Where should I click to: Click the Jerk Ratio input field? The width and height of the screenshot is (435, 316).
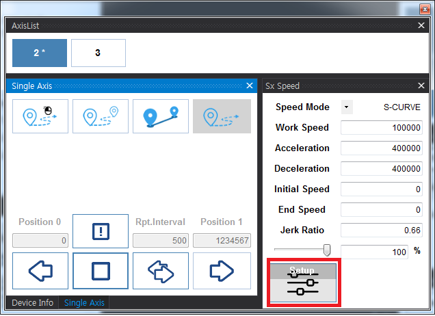tap(382, 231)
